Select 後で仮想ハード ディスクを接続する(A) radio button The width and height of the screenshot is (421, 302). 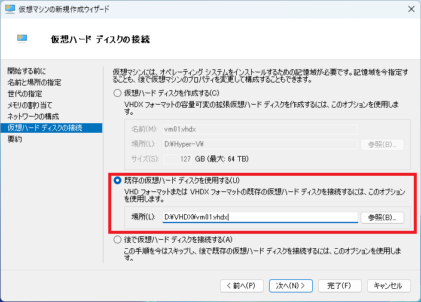117,239
